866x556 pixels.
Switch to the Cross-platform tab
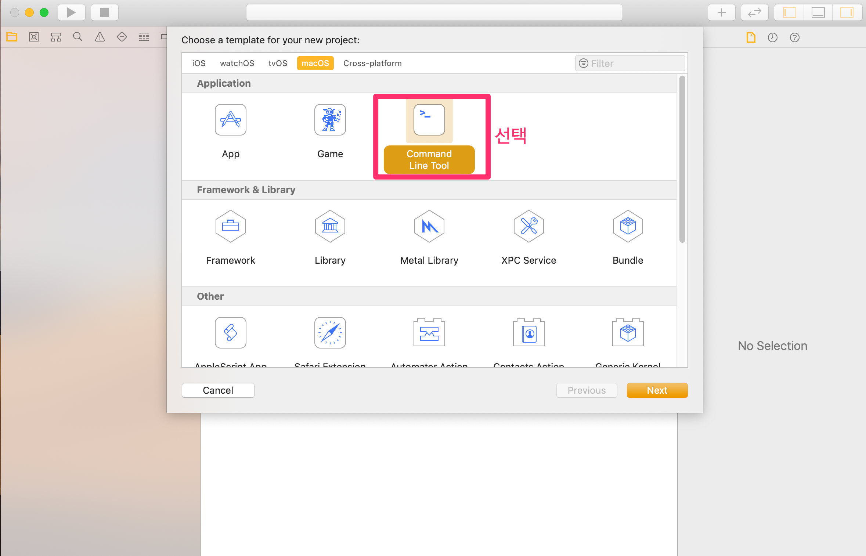tap(372, 64)
